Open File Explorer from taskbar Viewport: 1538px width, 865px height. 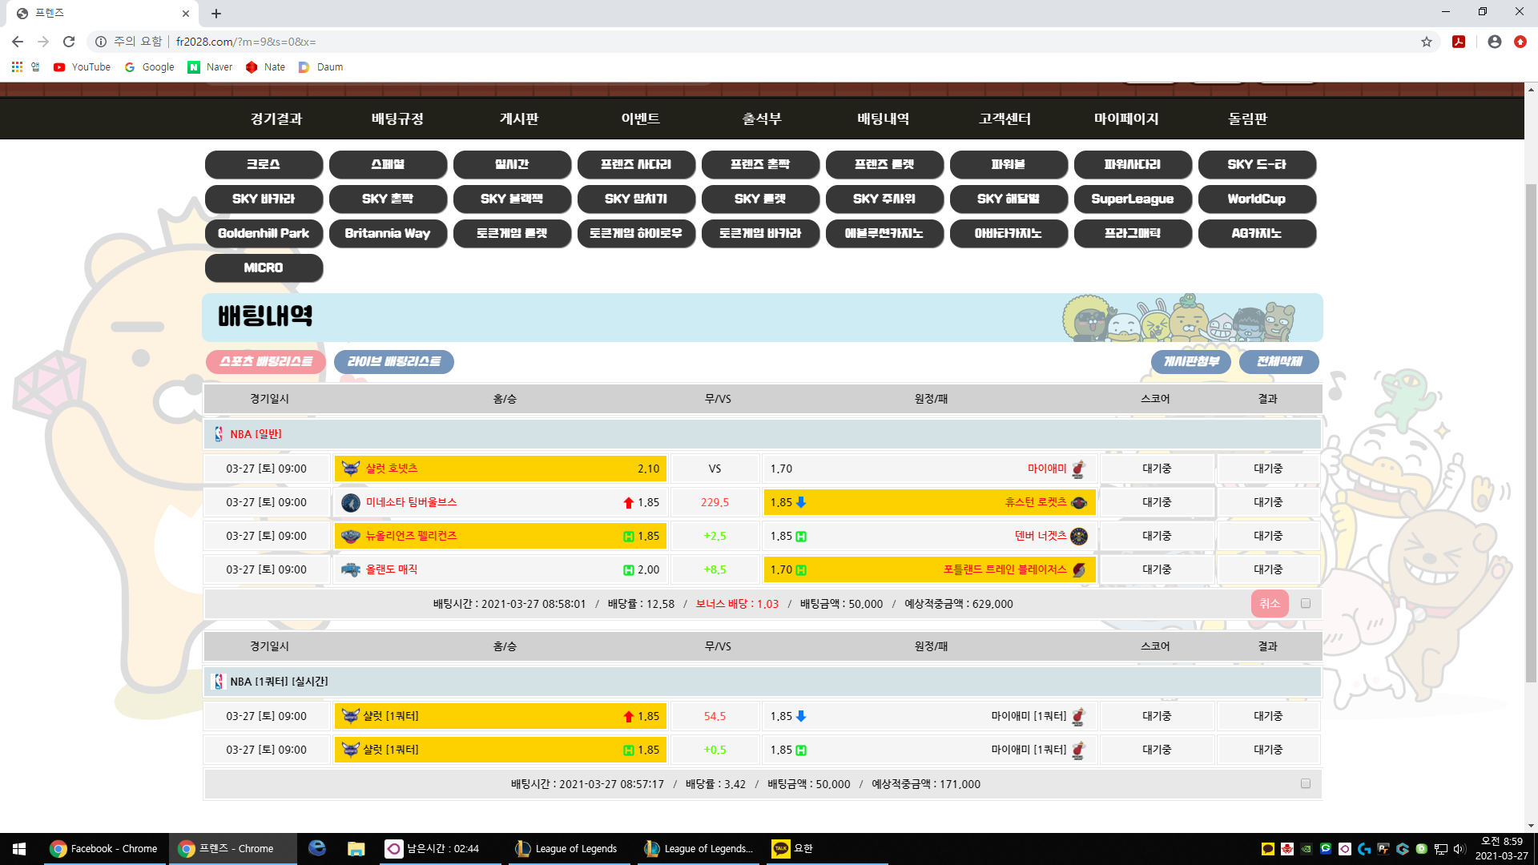(356, 848)
